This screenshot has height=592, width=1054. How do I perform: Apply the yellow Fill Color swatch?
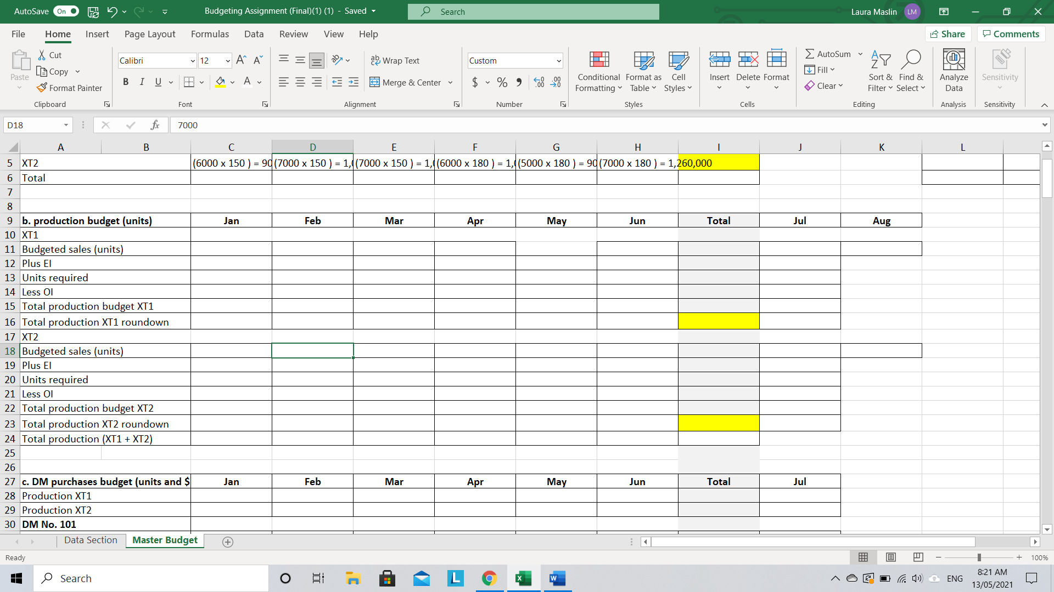(220, 82)
